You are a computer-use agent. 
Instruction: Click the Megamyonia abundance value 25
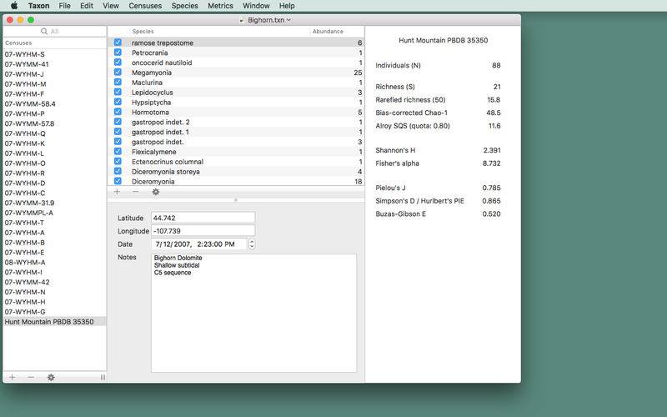358,73
